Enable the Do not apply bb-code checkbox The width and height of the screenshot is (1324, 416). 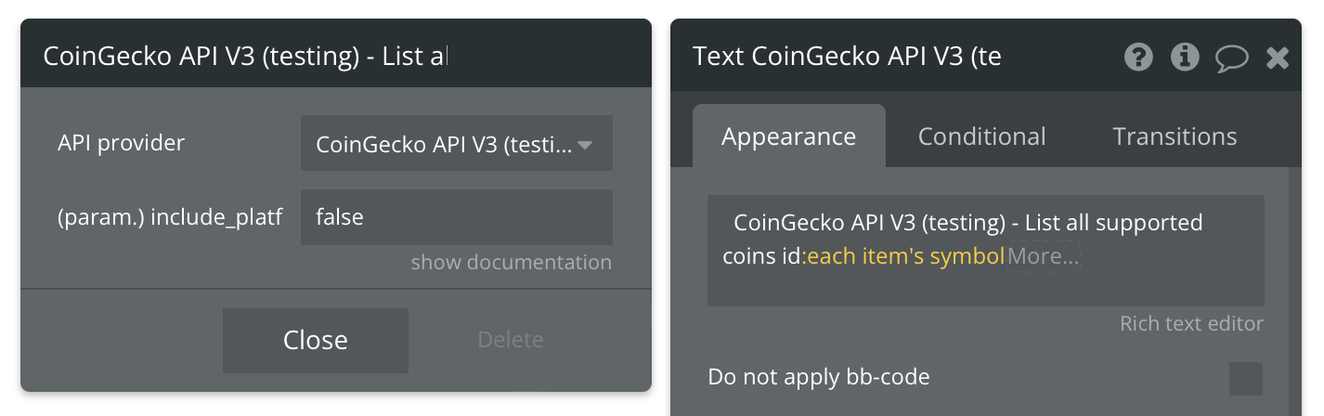click(x=1246, y=379)
